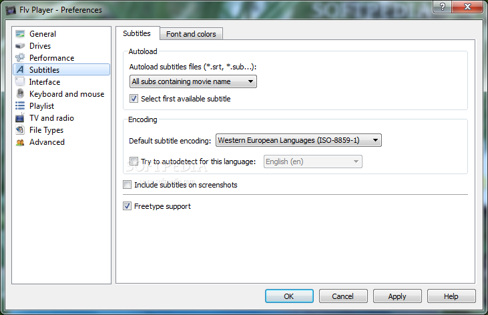Select Subtitles in the sidebar list

click(x=61, y=69)
